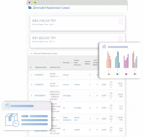Viewport: 143px width, 137px height.
Task: Click ADET unit in the Ali Doğan row
Action: tap(104, 96)
